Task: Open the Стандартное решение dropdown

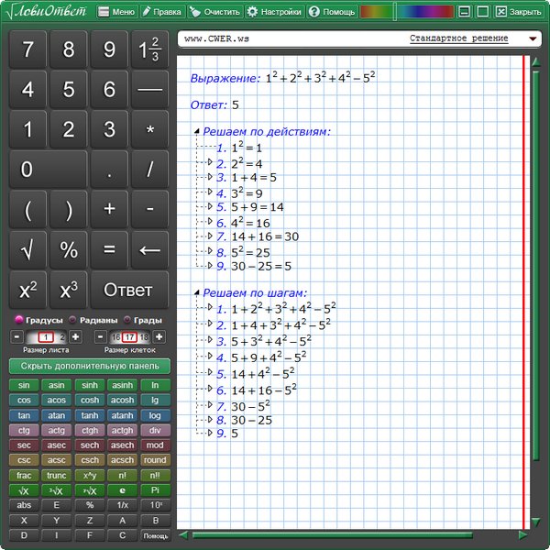Action: (533, 40)
